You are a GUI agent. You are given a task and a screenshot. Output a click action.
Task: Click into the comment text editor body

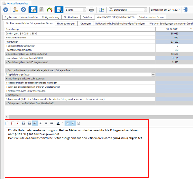click(x=77, y=152)
